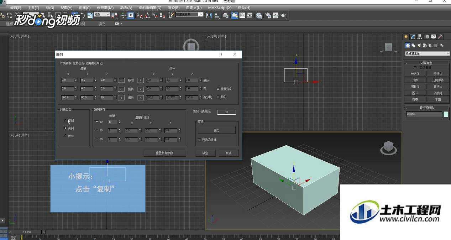Click the 移动 incremental X spinner arrows
This screenshot has width=451, height=240.
pyautogui.click(x=76, y=80)
